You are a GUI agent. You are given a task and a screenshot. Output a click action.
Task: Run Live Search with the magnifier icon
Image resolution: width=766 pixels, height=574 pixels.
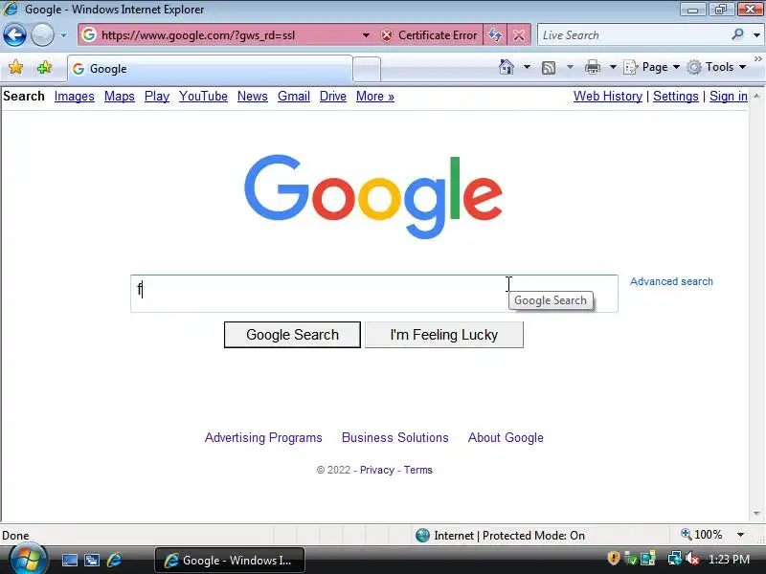click(x=737, y=34)
